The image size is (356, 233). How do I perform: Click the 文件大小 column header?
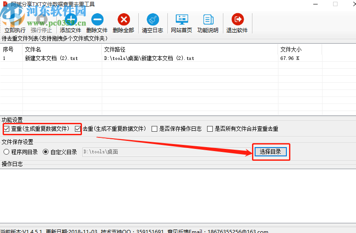click(300, 49)
